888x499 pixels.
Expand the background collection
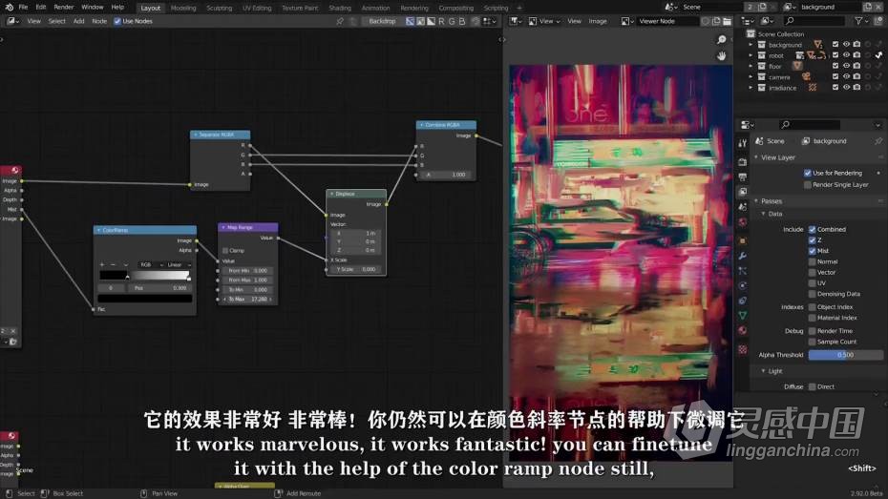751,45
